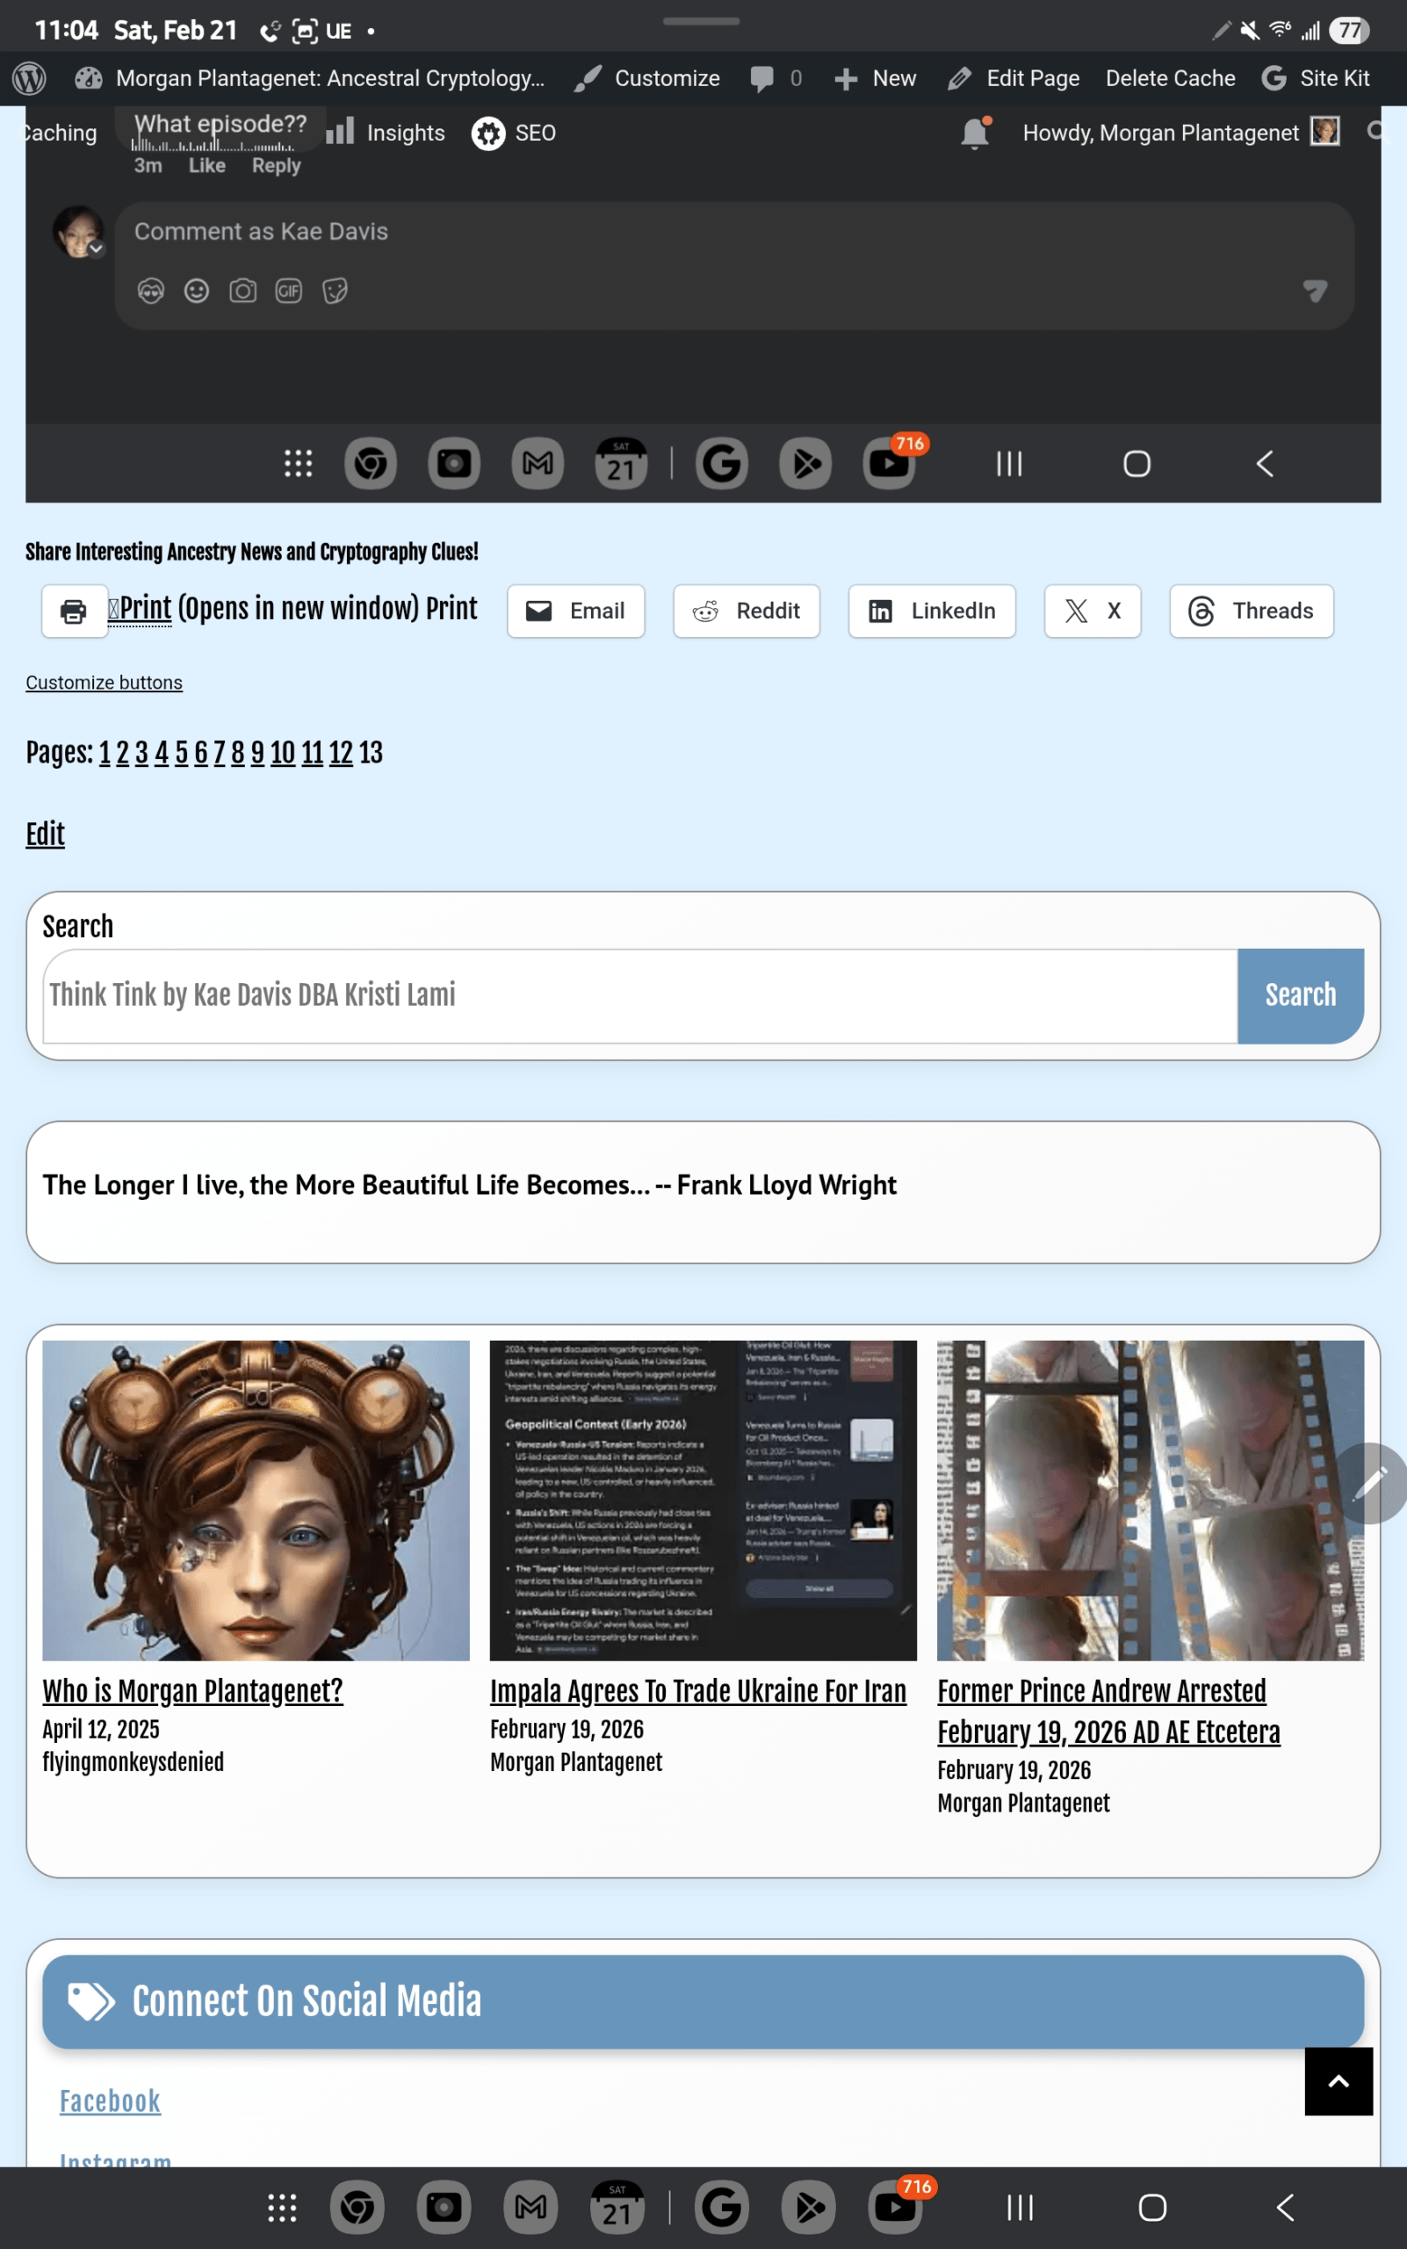Open Chrome from the bottom taskbar
The width and height of the screenshot is (1407, 2249).
coord(357,2207)
